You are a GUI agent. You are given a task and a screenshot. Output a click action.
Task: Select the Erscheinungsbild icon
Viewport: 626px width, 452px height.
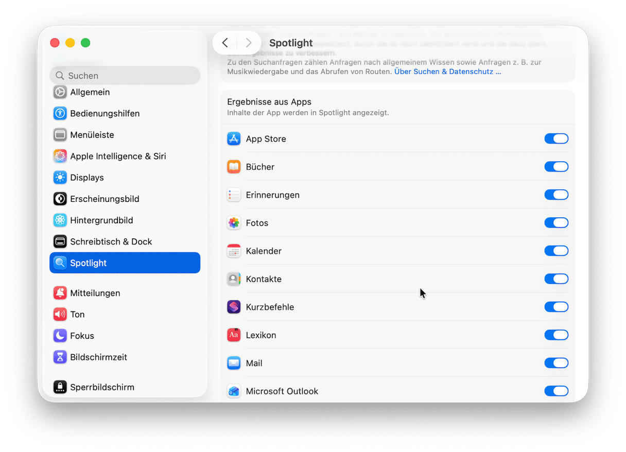coord(60,199)
